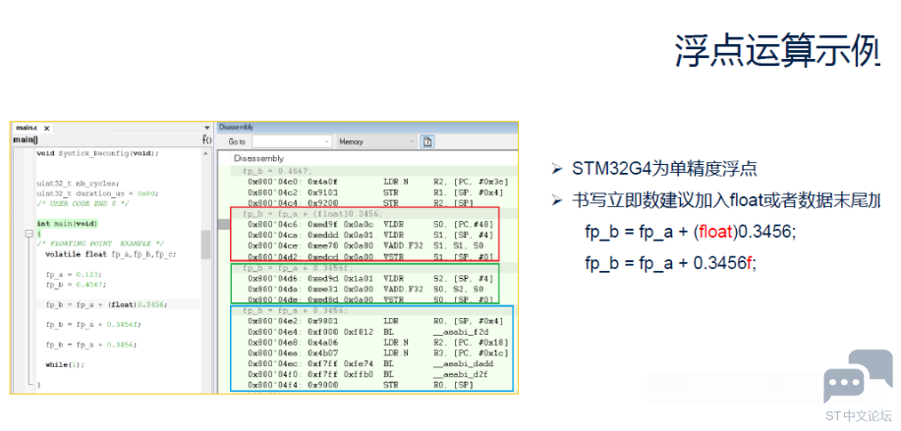This screenshot has width=901, height=431.
Task: Click source line 'fp_b = fp_a + 0.3456;' in editor
Action: 91,345
